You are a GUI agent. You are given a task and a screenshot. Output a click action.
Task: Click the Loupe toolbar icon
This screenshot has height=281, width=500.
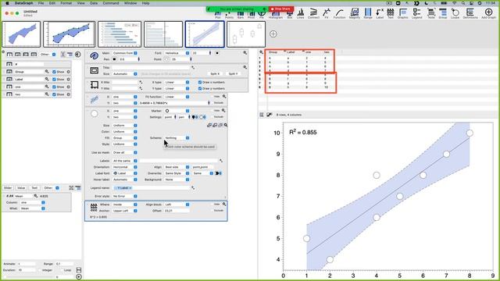tap(455, 13)
